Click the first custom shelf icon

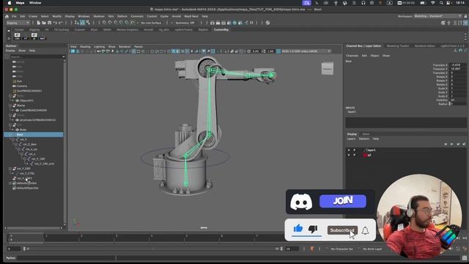pos(17,37)
